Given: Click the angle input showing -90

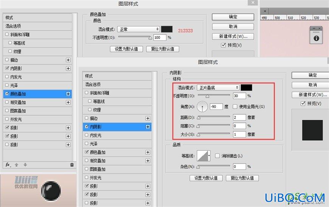Looking at the screenshot, I should tap(216, 107).
